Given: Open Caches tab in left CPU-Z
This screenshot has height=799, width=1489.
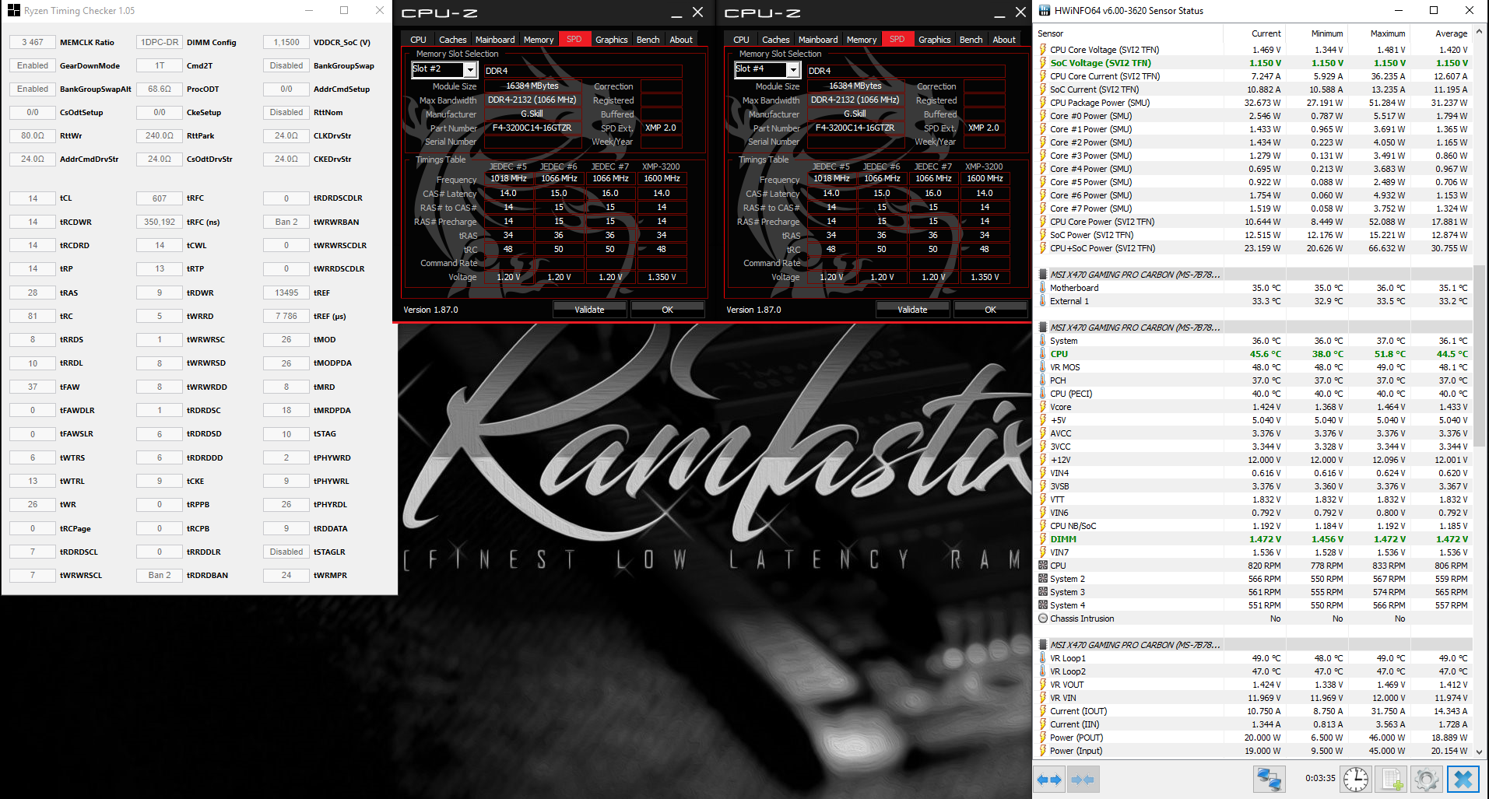Looking at the screenshot, I should pyautogui.click(x=452, y=40).
